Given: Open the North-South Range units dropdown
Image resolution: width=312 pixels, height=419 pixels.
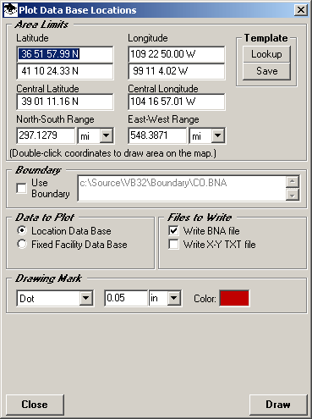Looking at the screenshot, I should click(x=107, y=135).
